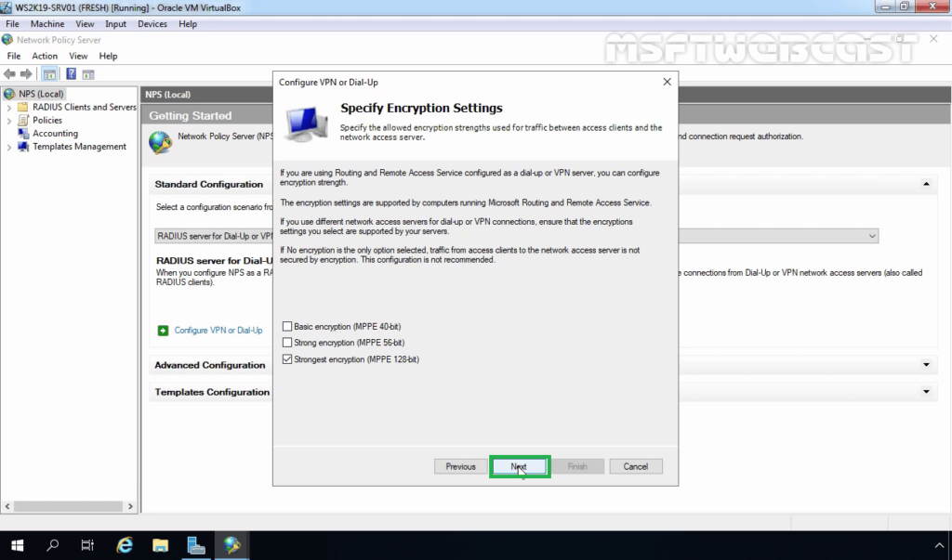This screenshot has height=560, width=952.
Task: Expand the Templates Configuration section
Action: click(926, 392)
